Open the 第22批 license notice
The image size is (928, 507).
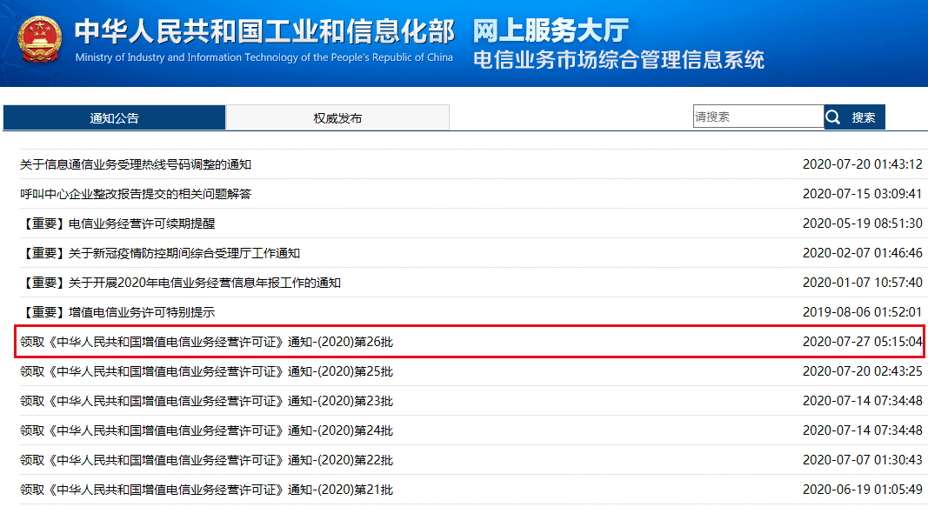tap(206, 460)
